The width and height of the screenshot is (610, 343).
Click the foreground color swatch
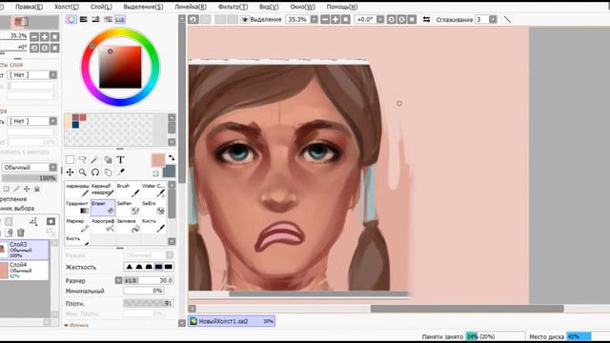(158, 160)
